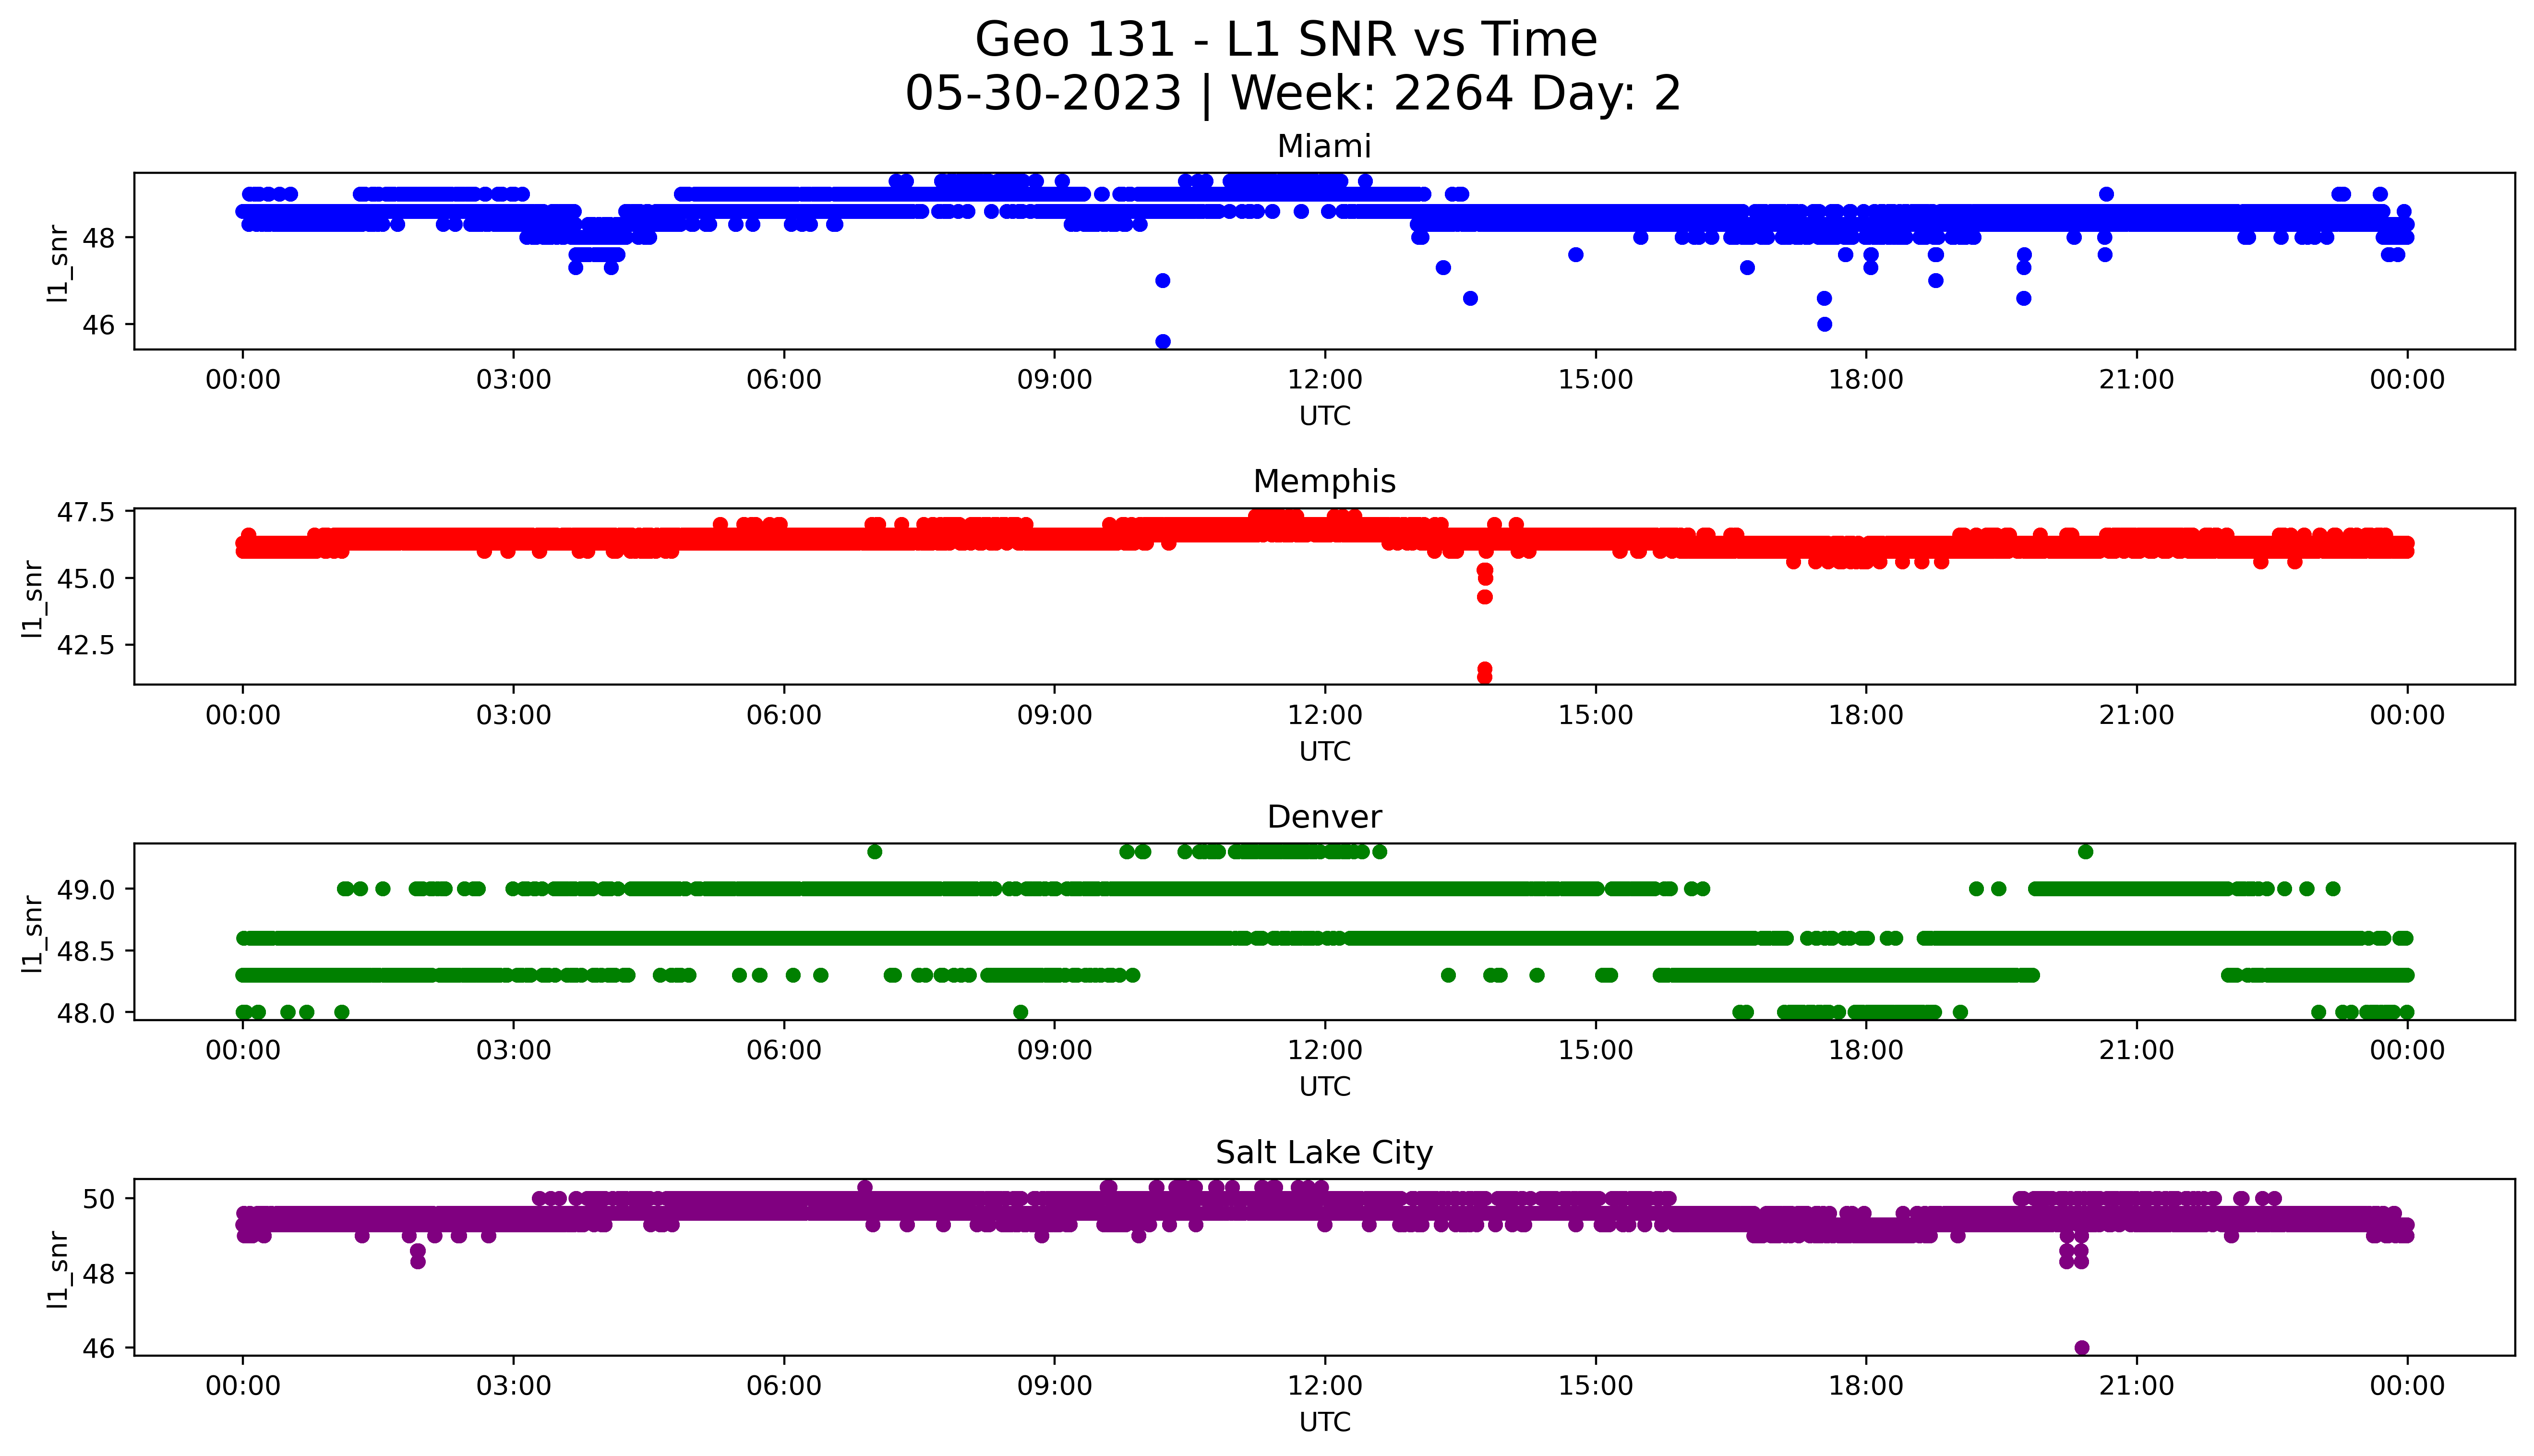Click the 18:00 tick label on Salt Lake City plot
Viewport: 2534px width, 1456px height.
click(x=1866, y=1386)
